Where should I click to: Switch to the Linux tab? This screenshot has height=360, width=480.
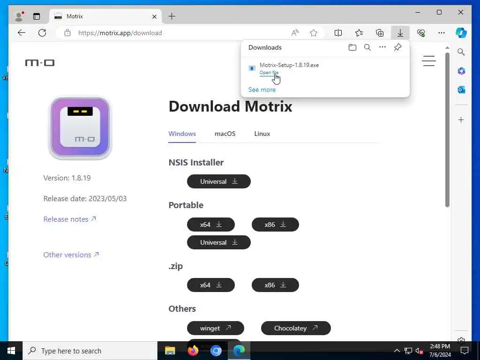pyautogui.click(x=262, y=134)
